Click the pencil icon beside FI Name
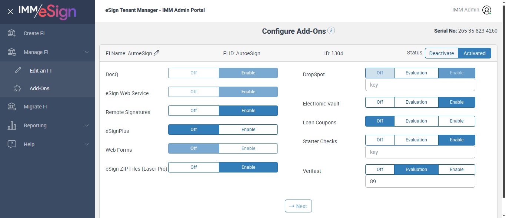Image resolution: width=506 pixels, height=218 pixels. coord(156,53)
